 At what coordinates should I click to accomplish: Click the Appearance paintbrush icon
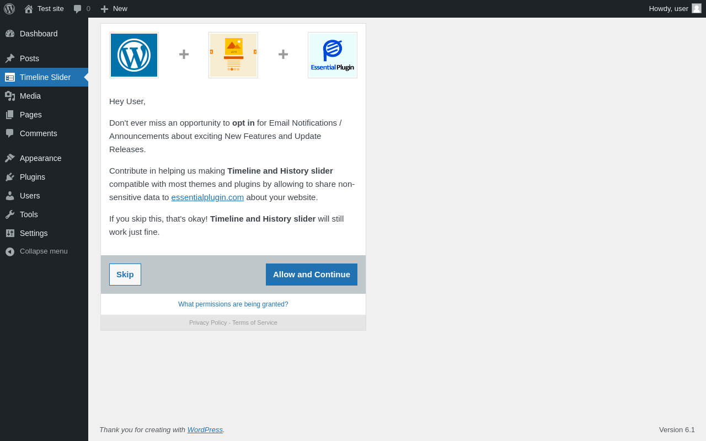click(10, 158)
